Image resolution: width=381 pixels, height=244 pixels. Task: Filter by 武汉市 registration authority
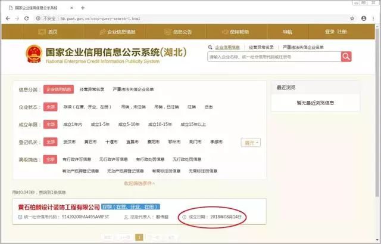tap(69, 143)
